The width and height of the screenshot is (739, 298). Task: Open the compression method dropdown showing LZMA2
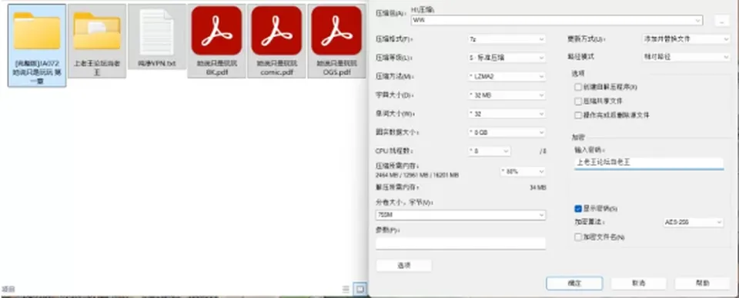(507, 76)
